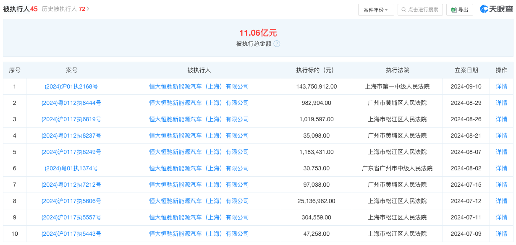Image resolution: width=516 pixels, height=245 pixels.
Task: View 详情 for the 2024-08-02 case
Action: click(x=501, y=168)
